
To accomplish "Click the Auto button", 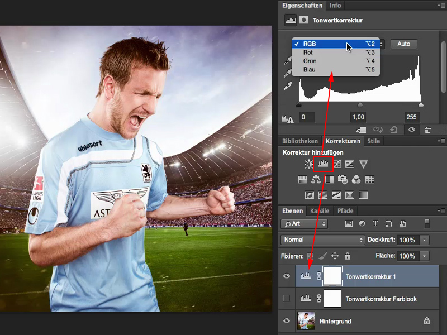I will point(403,44).
